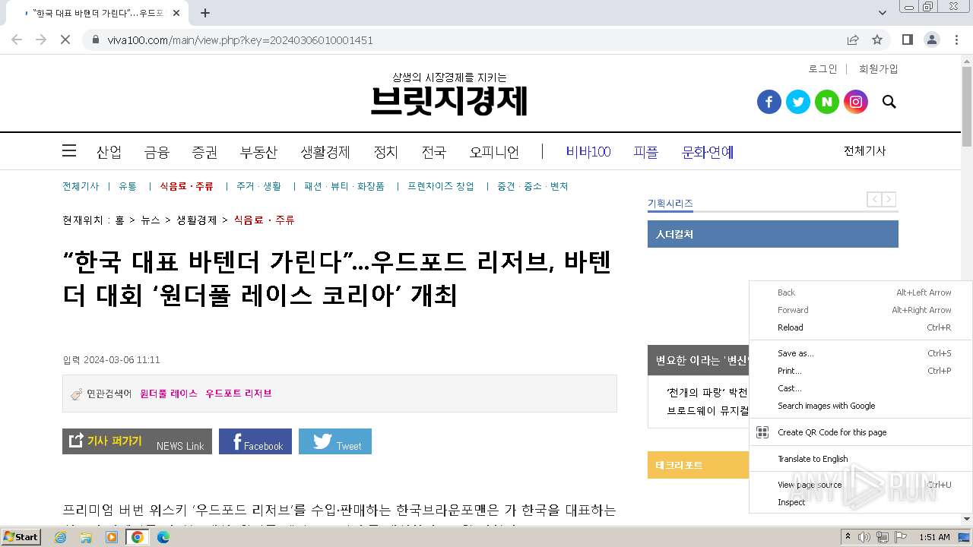The height and width of the screenshot is (547, 973).
Task: Share article via Facebook button
Action: pyautogui.click(x=255, y=441)
